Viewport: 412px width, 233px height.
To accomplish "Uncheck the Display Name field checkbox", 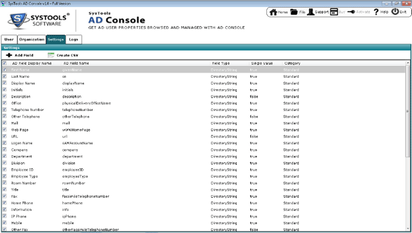I will [4, 83].
